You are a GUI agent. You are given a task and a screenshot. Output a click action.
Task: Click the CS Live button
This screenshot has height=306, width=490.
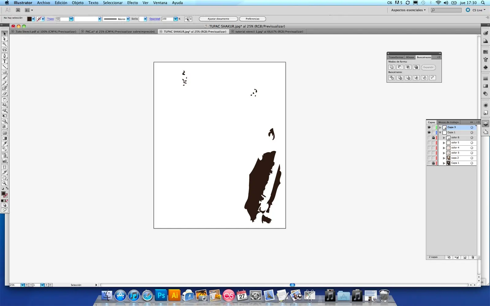pos(476,10)
